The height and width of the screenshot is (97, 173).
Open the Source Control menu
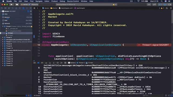[x=73, y=1]
